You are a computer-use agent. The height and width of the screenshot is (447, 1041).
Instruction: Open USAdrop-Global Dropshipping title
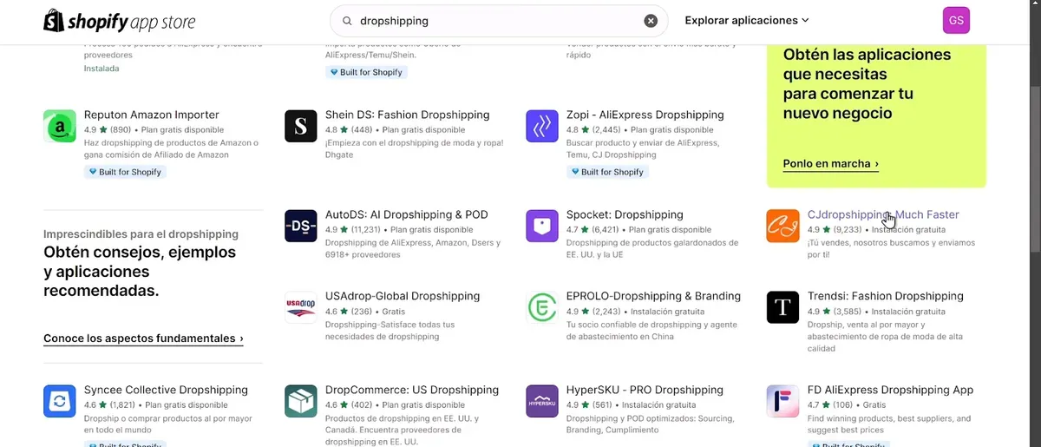tap(403, 296)
